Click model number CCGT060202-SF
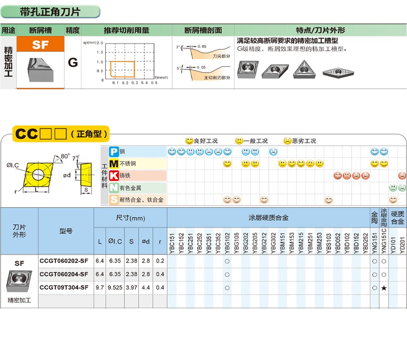407x363 pixels. point(64,261)
